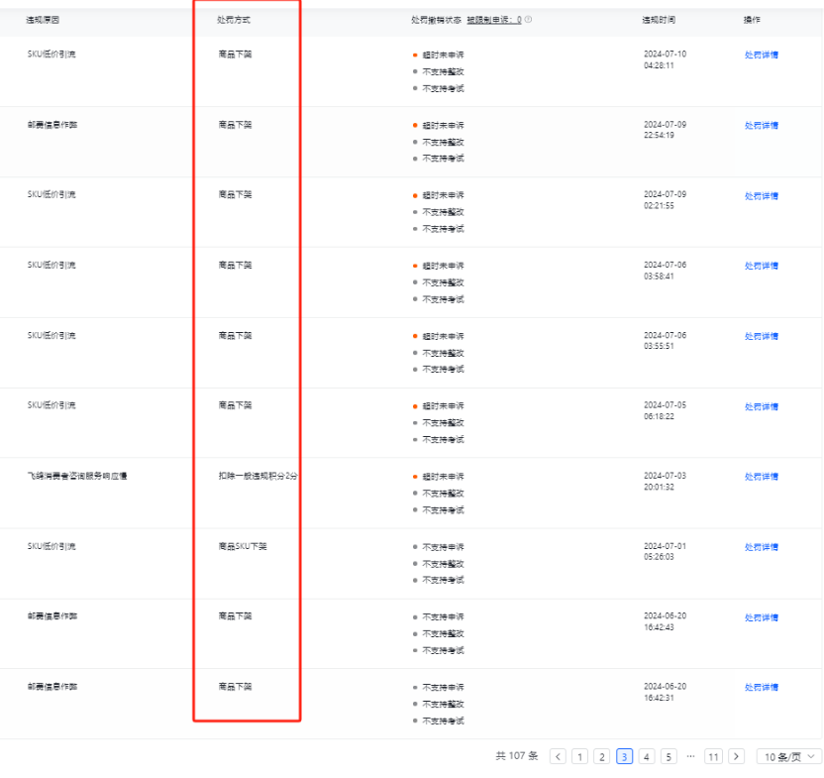View 处罚详情 for the 飞鸽消费者咨询服务响应慢 row
The image size is (824, 778).
pos(762,477)
